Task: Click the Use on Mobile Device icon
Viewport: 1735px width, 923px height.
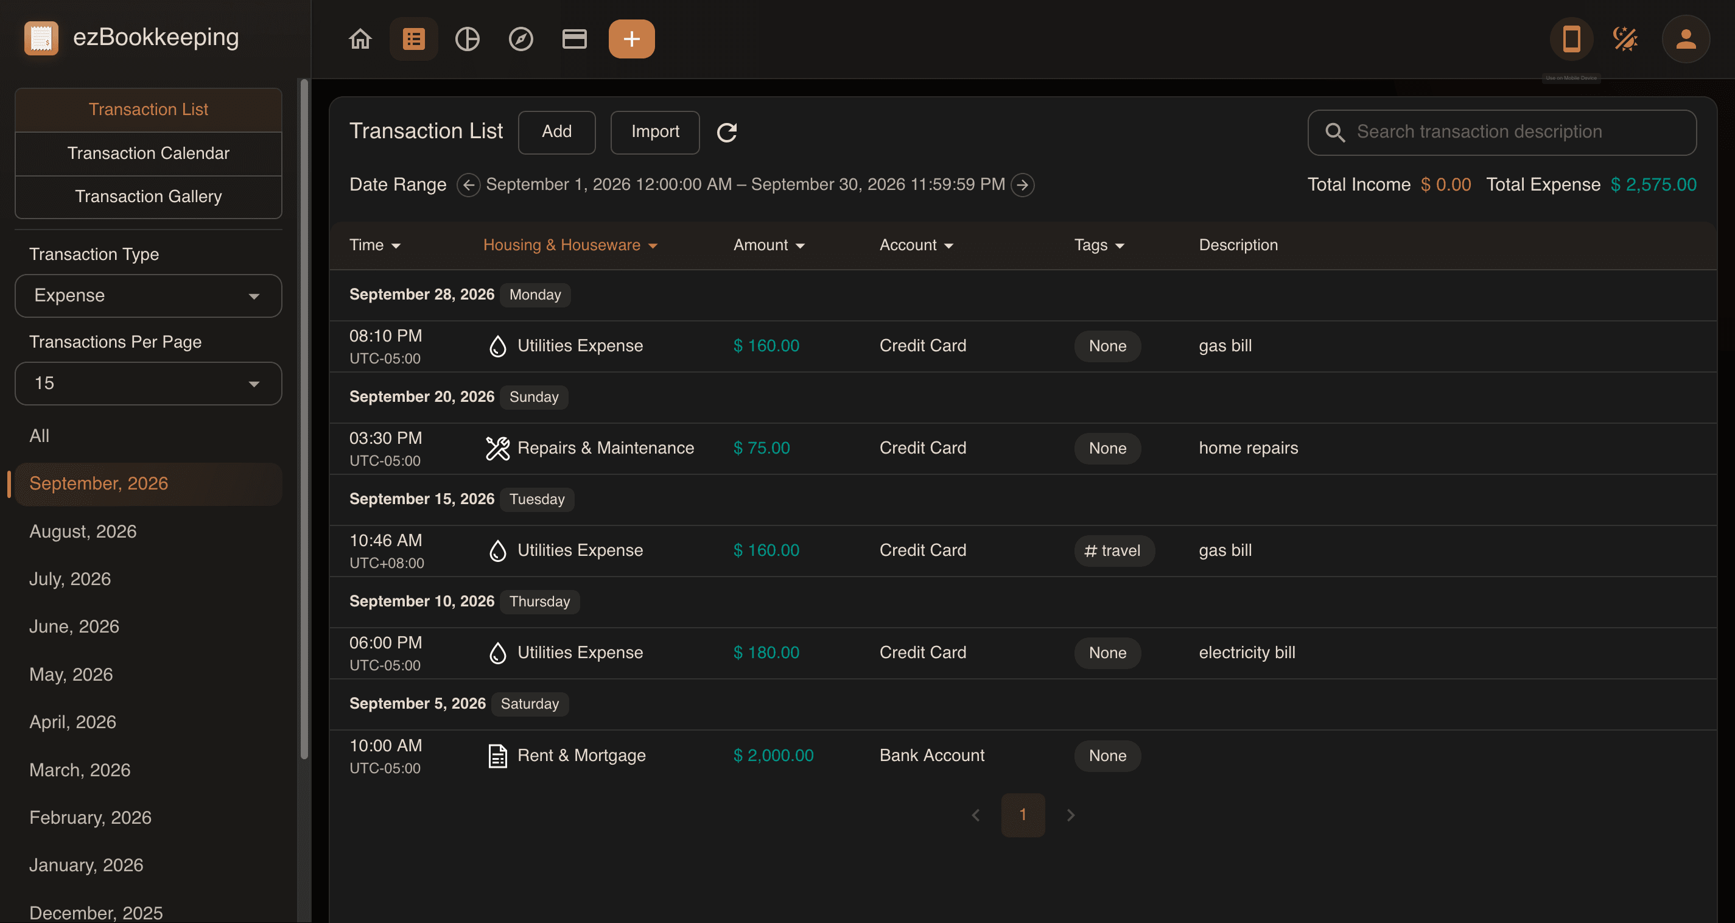Action: [x=1571, y=39]
